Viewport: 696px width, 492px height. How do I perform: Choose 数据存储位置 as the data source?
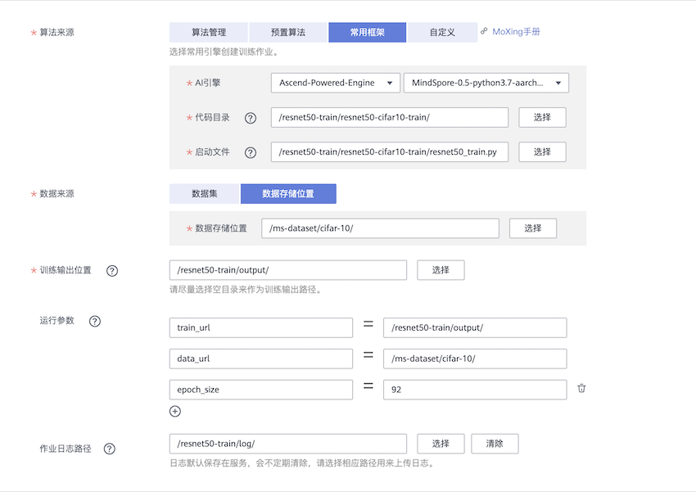click(288, 194)
